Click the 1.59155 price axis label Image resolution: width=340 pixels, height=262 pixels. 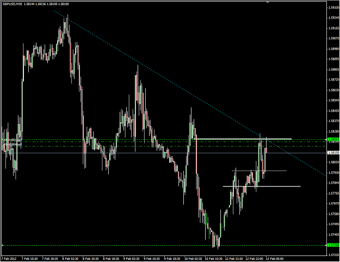point(333,28)
